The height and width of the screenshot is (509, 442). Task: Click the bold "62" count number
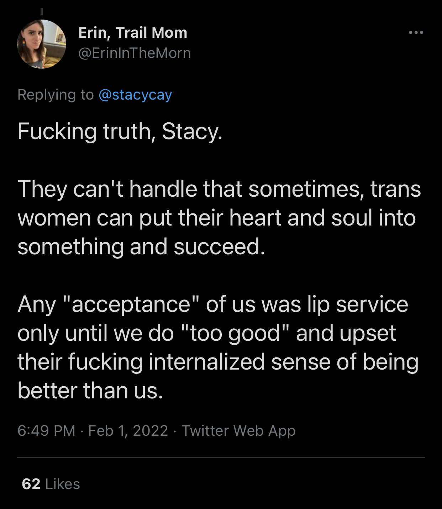click(x=31, y=484)
